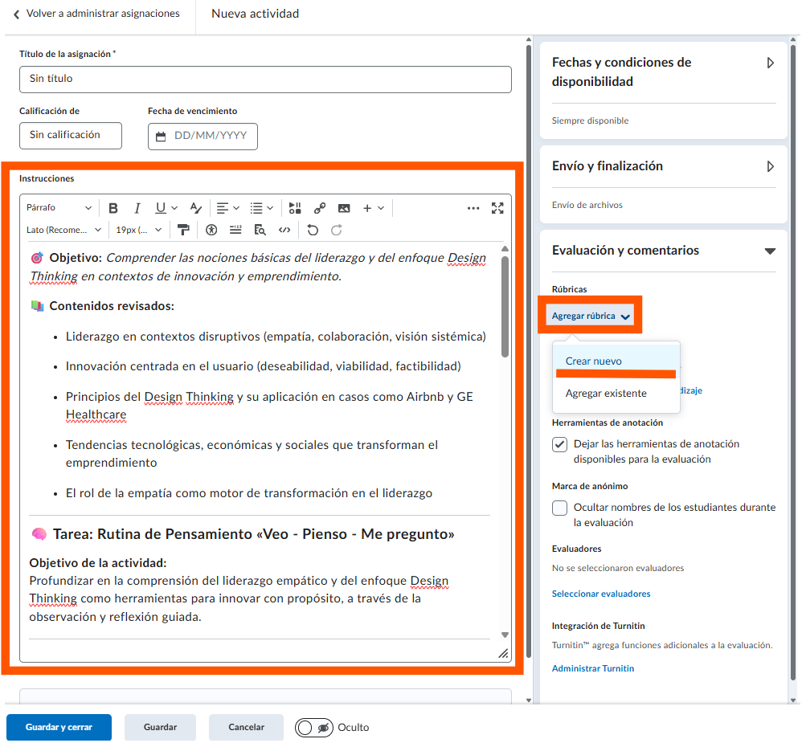Toggle the Oculto visibility switch
The image size is (802, 743).
pyautogui.click(x=314, y=728)
